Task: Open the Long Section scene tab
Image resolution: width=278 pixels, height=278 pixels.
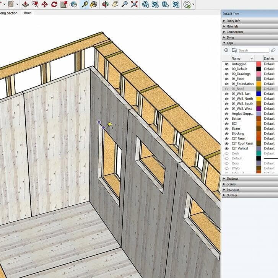Action: [8, 13]
